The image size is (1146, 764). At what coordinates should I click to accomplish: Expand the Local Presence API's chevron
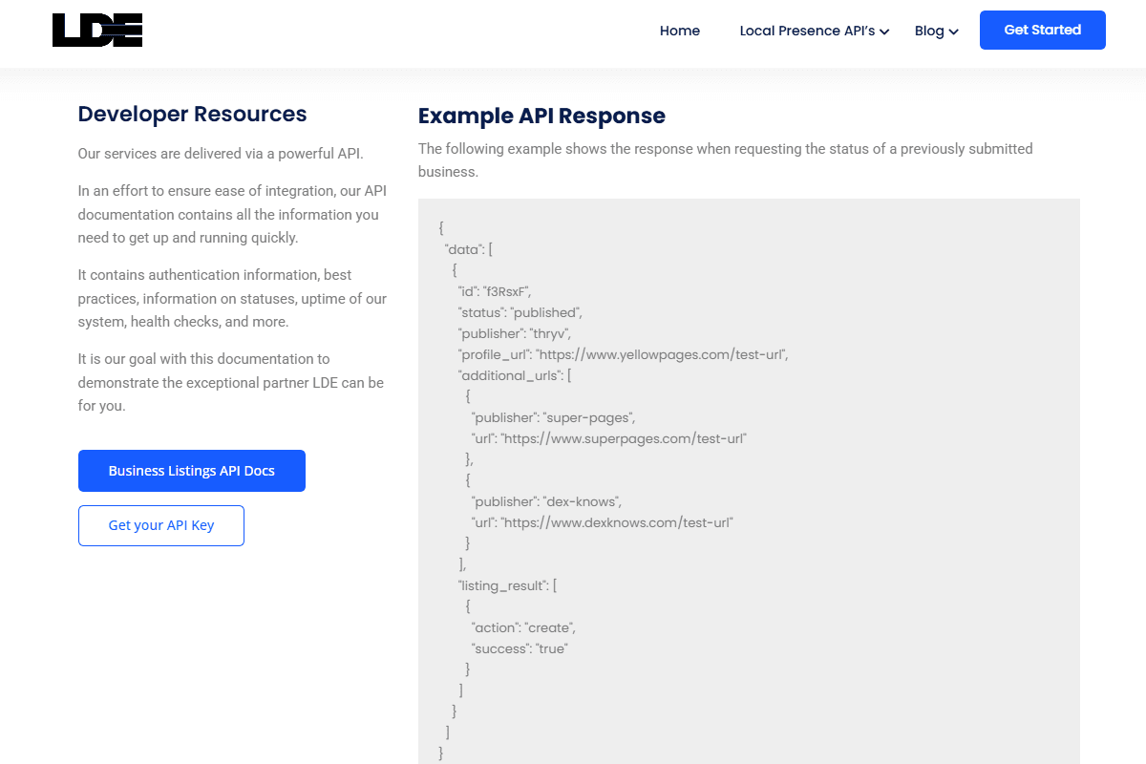(x=884, y=32)
